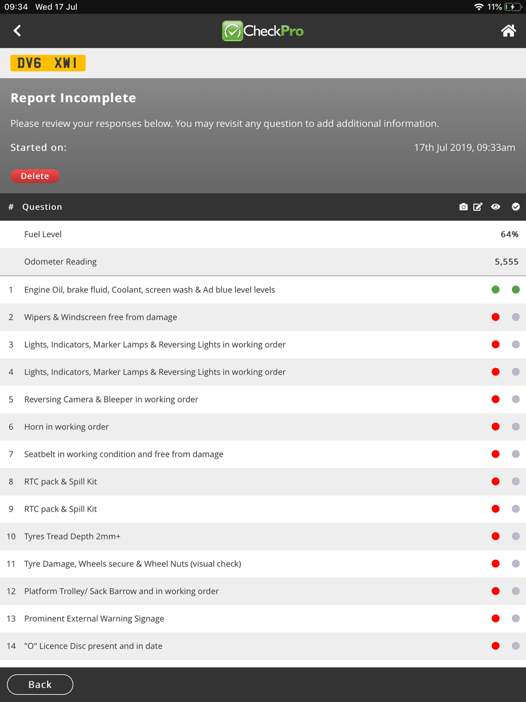Select the DV6 XWI registration plate

[x=48, y=63]
